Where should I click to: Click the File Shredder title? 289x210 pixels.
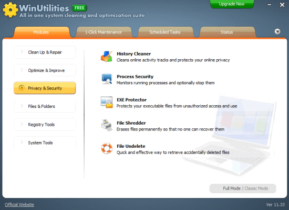point(131,123)
